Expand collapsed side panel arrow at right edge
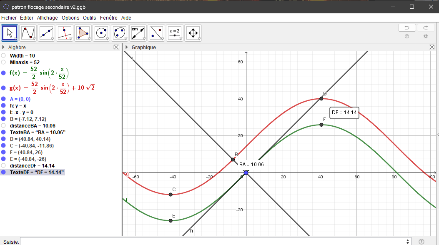This screenshot has width=439, height=245. [x=438, y=135]
